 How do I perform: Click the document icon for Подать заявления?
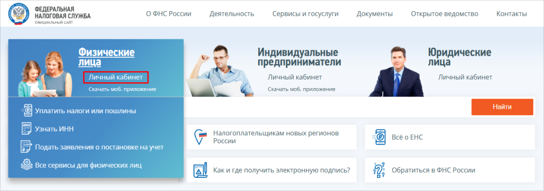click(x=27, y=147)
